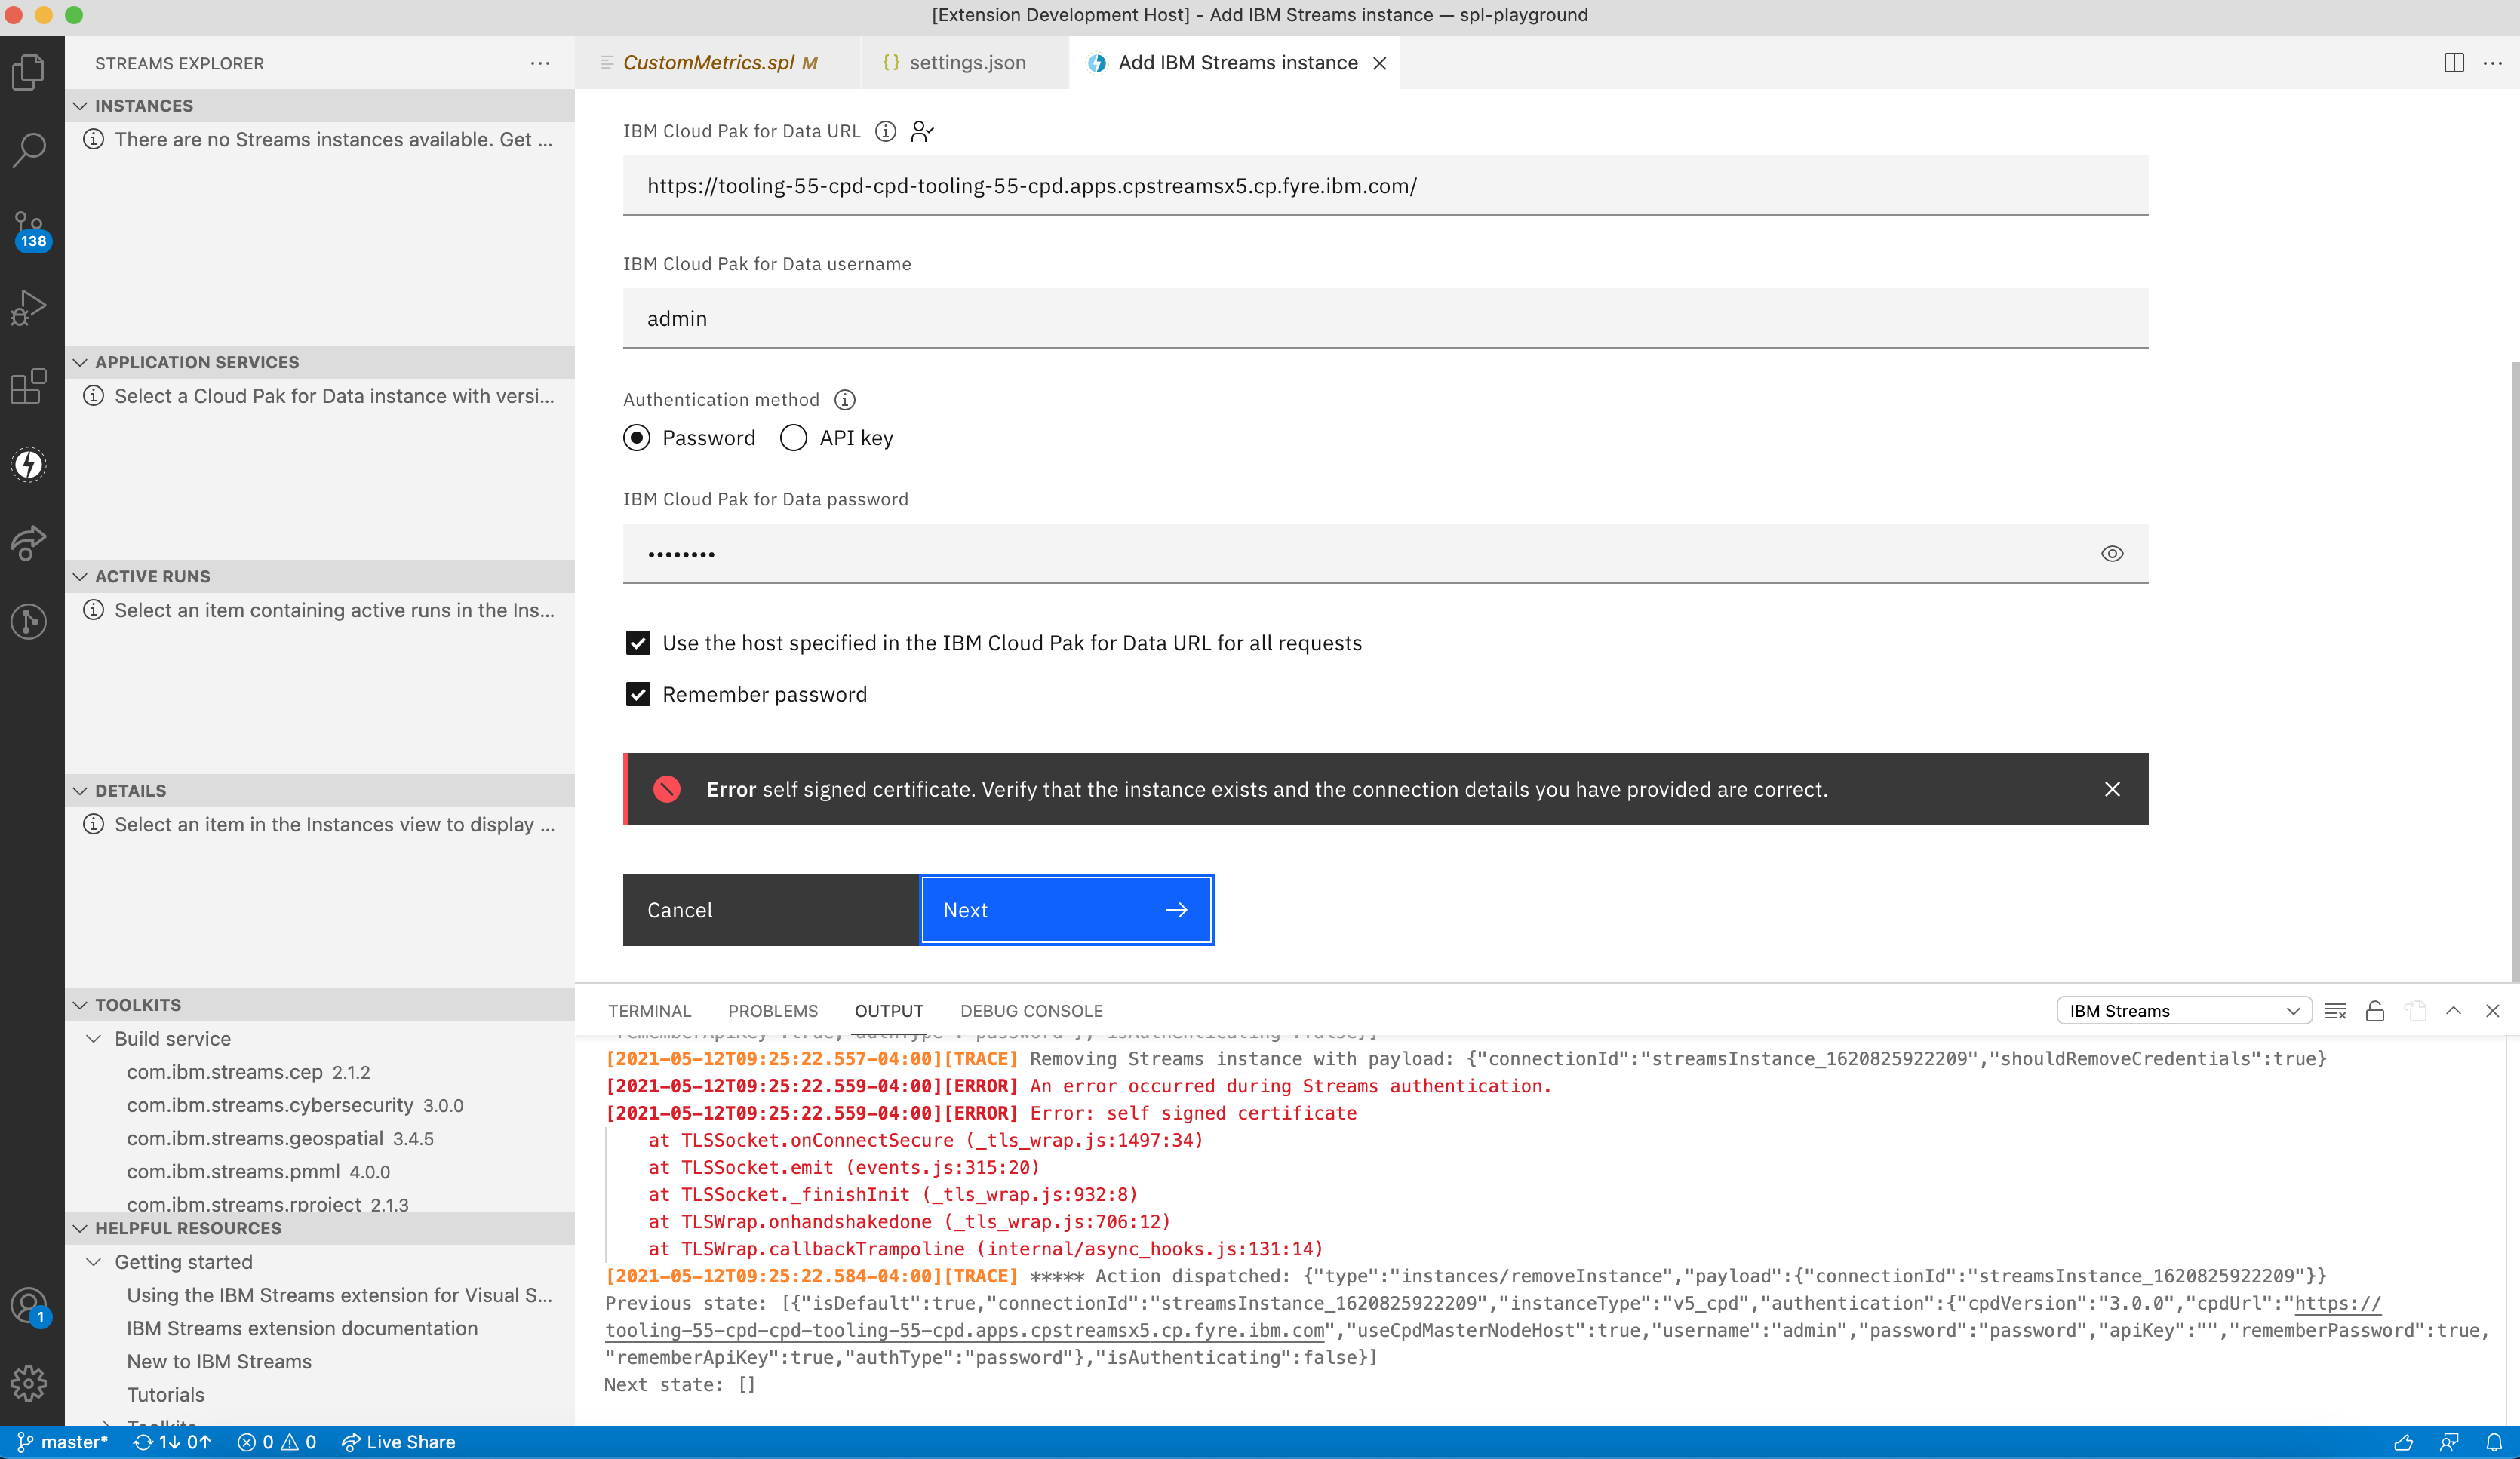Screen dimensions: 2520x1459
Task: Open the IBM Streams extension in the activity bar
Action: point(29,464)
